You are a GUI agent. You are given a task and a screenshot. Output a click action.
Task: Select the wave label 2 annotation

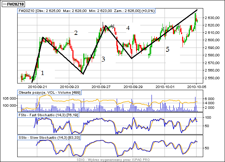[76, 33]
